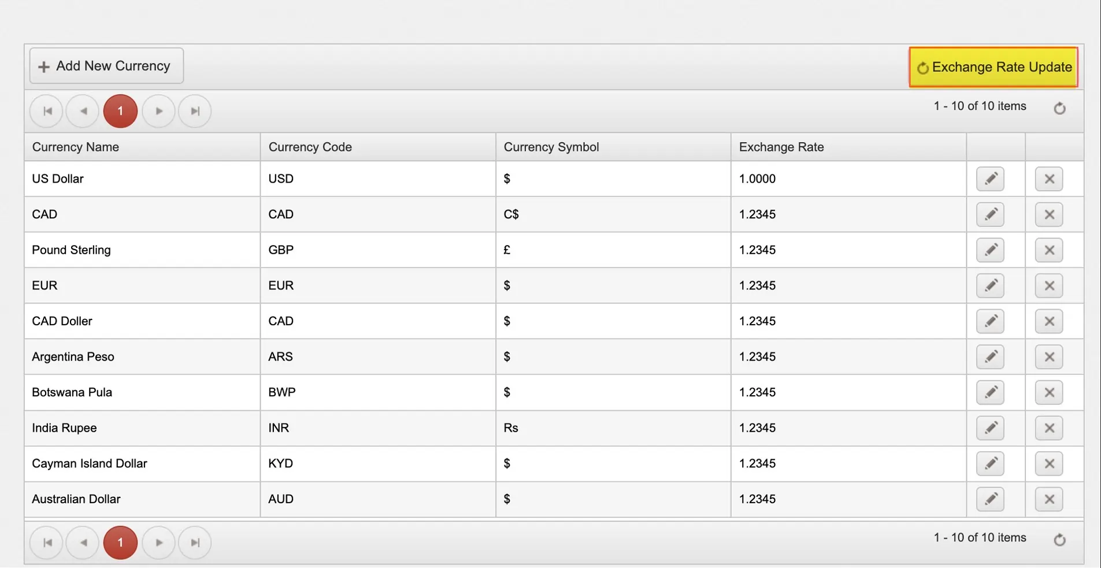This screenshot has height=568, width=1101.
Task: Click the 'INR' code cell
Action: pos(378,428)
